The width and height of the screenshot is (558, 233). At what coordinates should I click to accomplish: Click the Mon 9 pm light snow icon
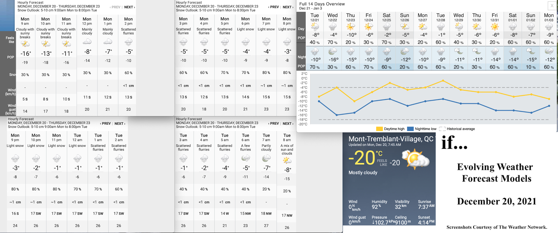[15, 159]
